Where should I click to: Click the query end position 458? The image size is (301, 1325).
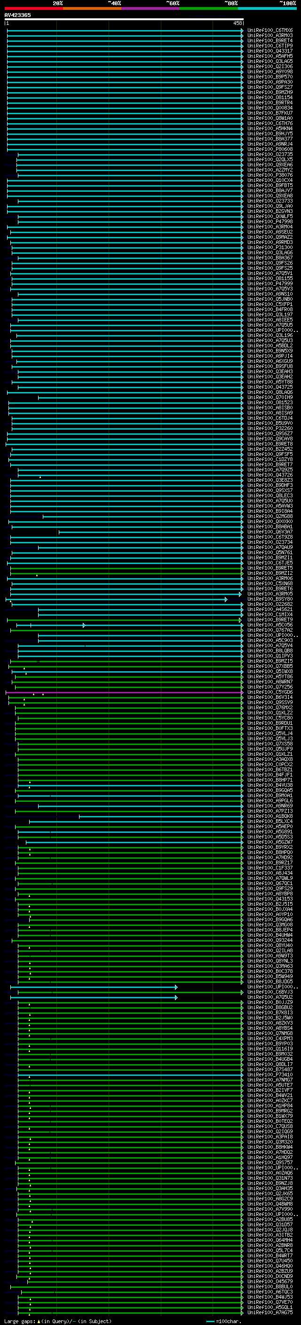point(237,23)
